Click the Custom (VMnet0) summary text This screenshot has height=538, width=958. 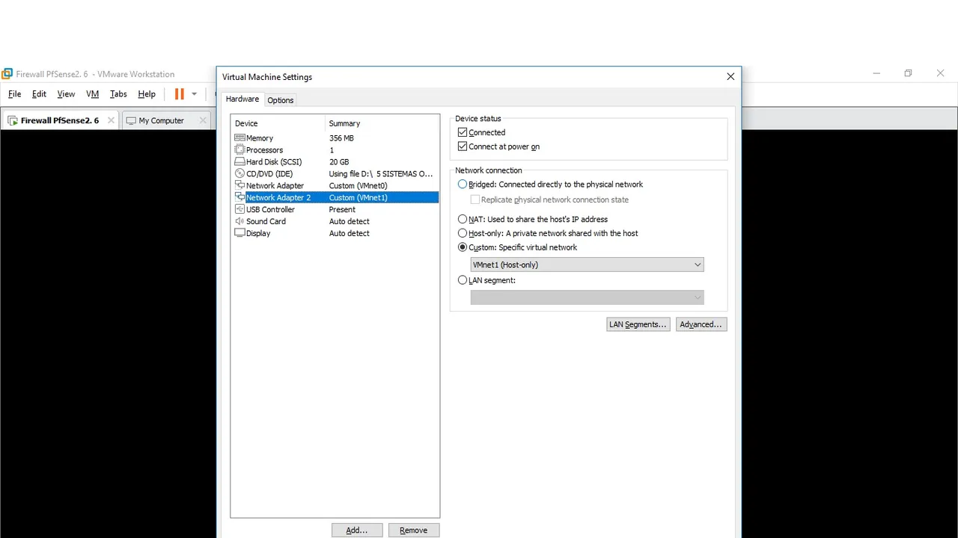pyautogui.click(x=359, y=185)
